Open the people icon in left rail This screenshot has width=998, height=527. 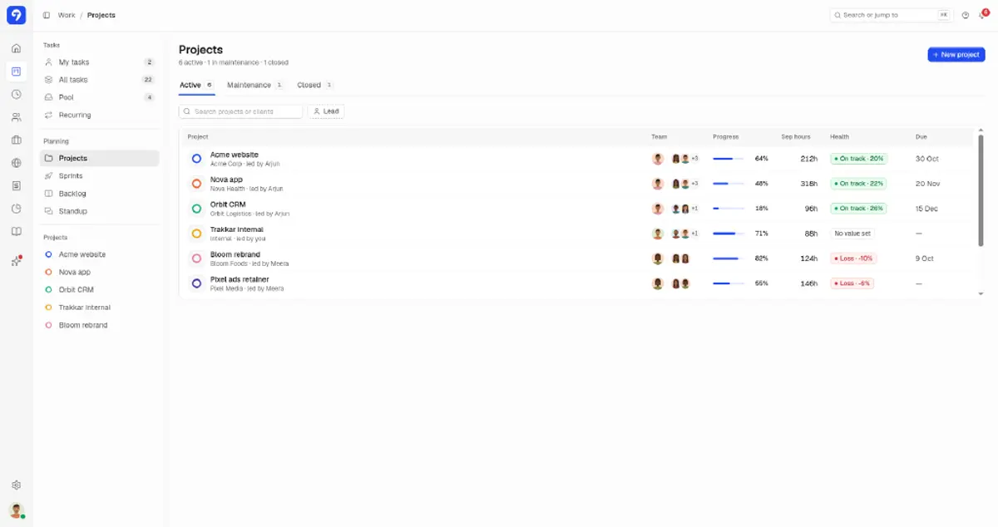pos(16,117)
